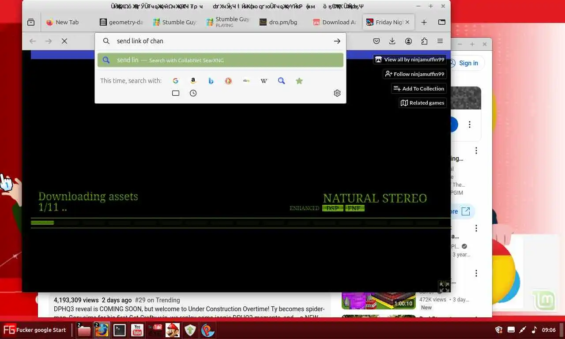The width and height of the screenshot is (565, 339).
Task: Open a new tab with the plus button
Action: click(x=424, y=22)
